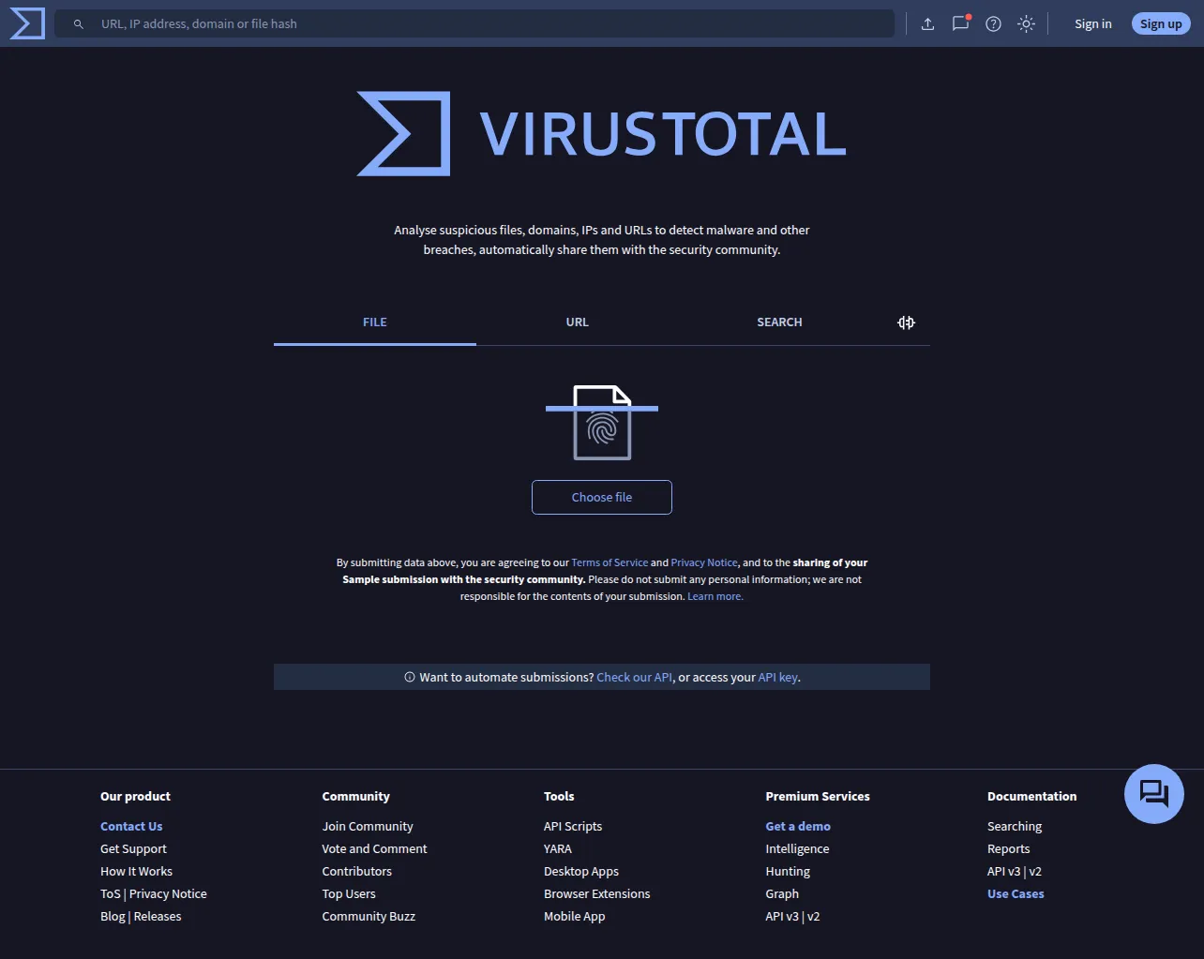Click the Sign in link
Image resolution: width=1204 pixels, height=959 pixels.
tap(1093, 24)
